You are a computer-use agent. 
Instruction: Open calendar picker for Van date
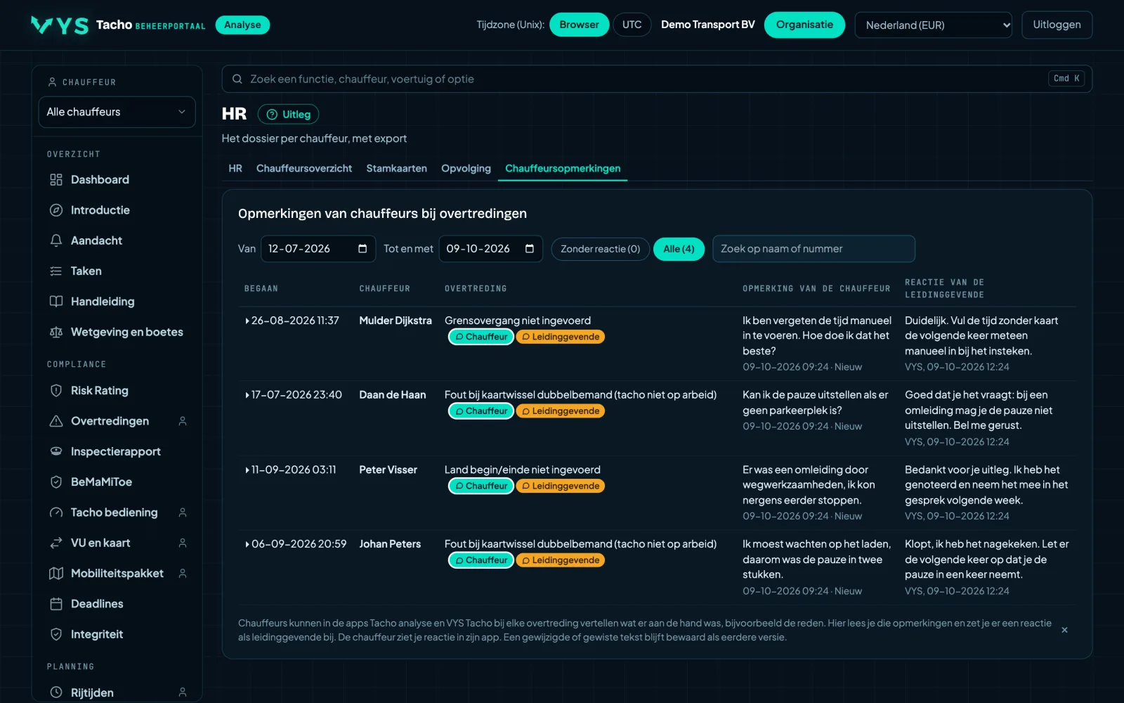click(362, 249)
